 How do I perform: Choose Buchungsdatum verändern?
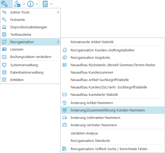click(31, 57)
